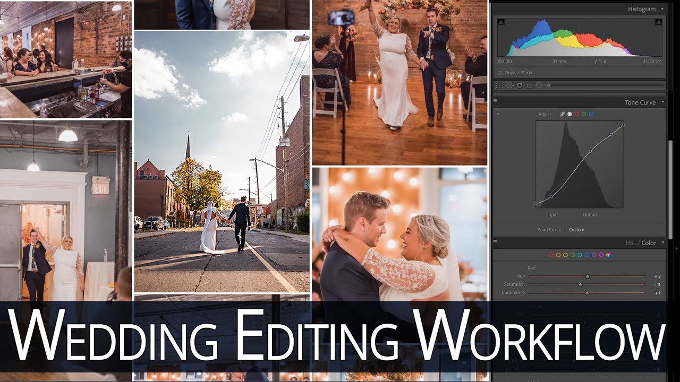Select the Crop Overlay tool icon

tap(499, 85)
